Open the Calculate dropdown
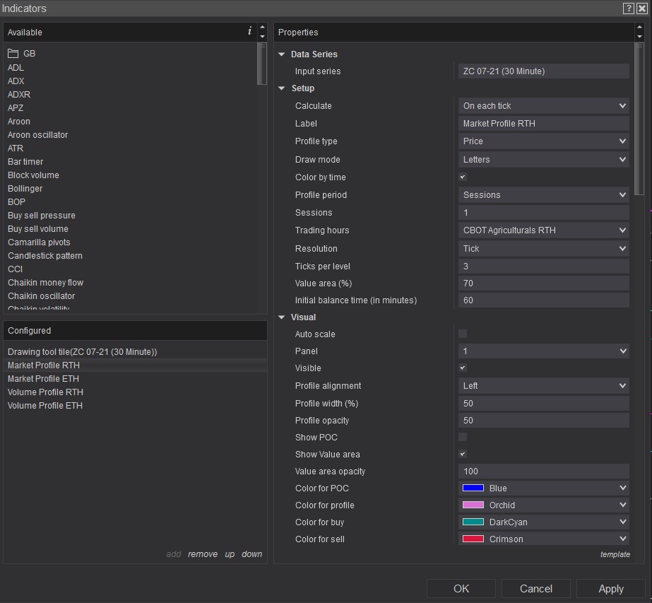The height and width of the screenshot is (603, 652). [543, 106]
